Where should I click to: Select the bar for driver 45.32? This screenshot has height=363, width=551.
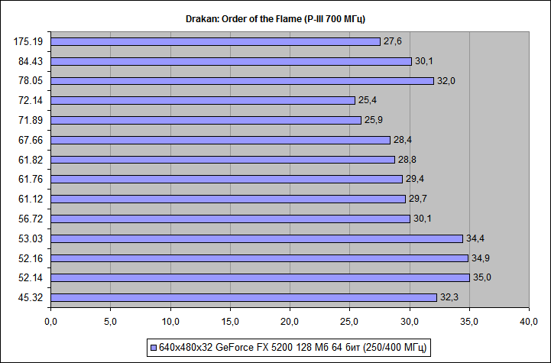click(244, 297)
